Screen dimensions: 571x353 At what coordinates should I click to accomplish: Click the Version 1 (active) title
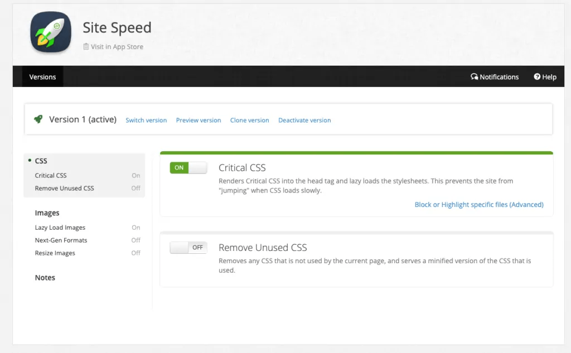click(x=83, y=119)
